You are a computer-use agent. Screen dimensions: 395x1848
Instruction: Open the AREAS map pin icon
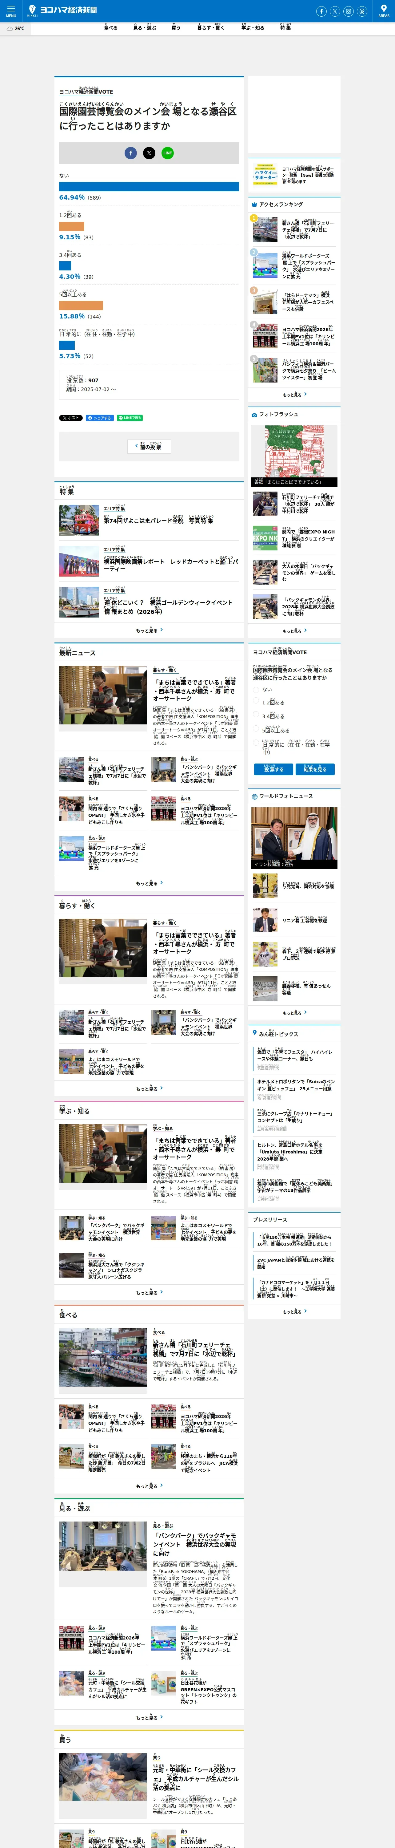click(x=384, y=11)
